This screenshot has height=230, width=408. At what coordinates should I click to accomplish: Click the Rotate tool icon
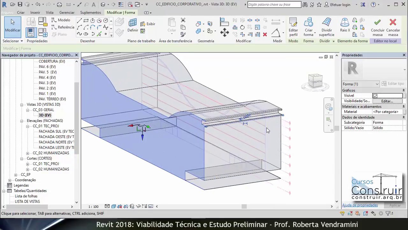243,27
